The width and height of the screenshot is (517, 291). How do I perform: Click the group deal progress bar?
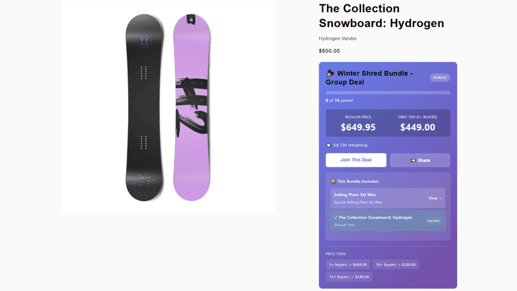(388, 92)
